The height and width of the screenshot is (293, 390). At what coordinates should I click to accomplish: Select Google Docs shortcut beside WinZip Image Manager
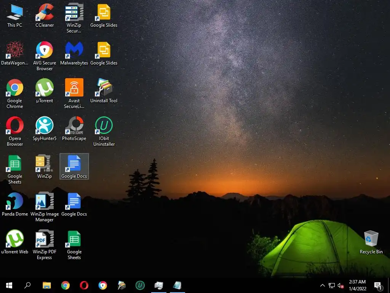[x=74, y=204]
